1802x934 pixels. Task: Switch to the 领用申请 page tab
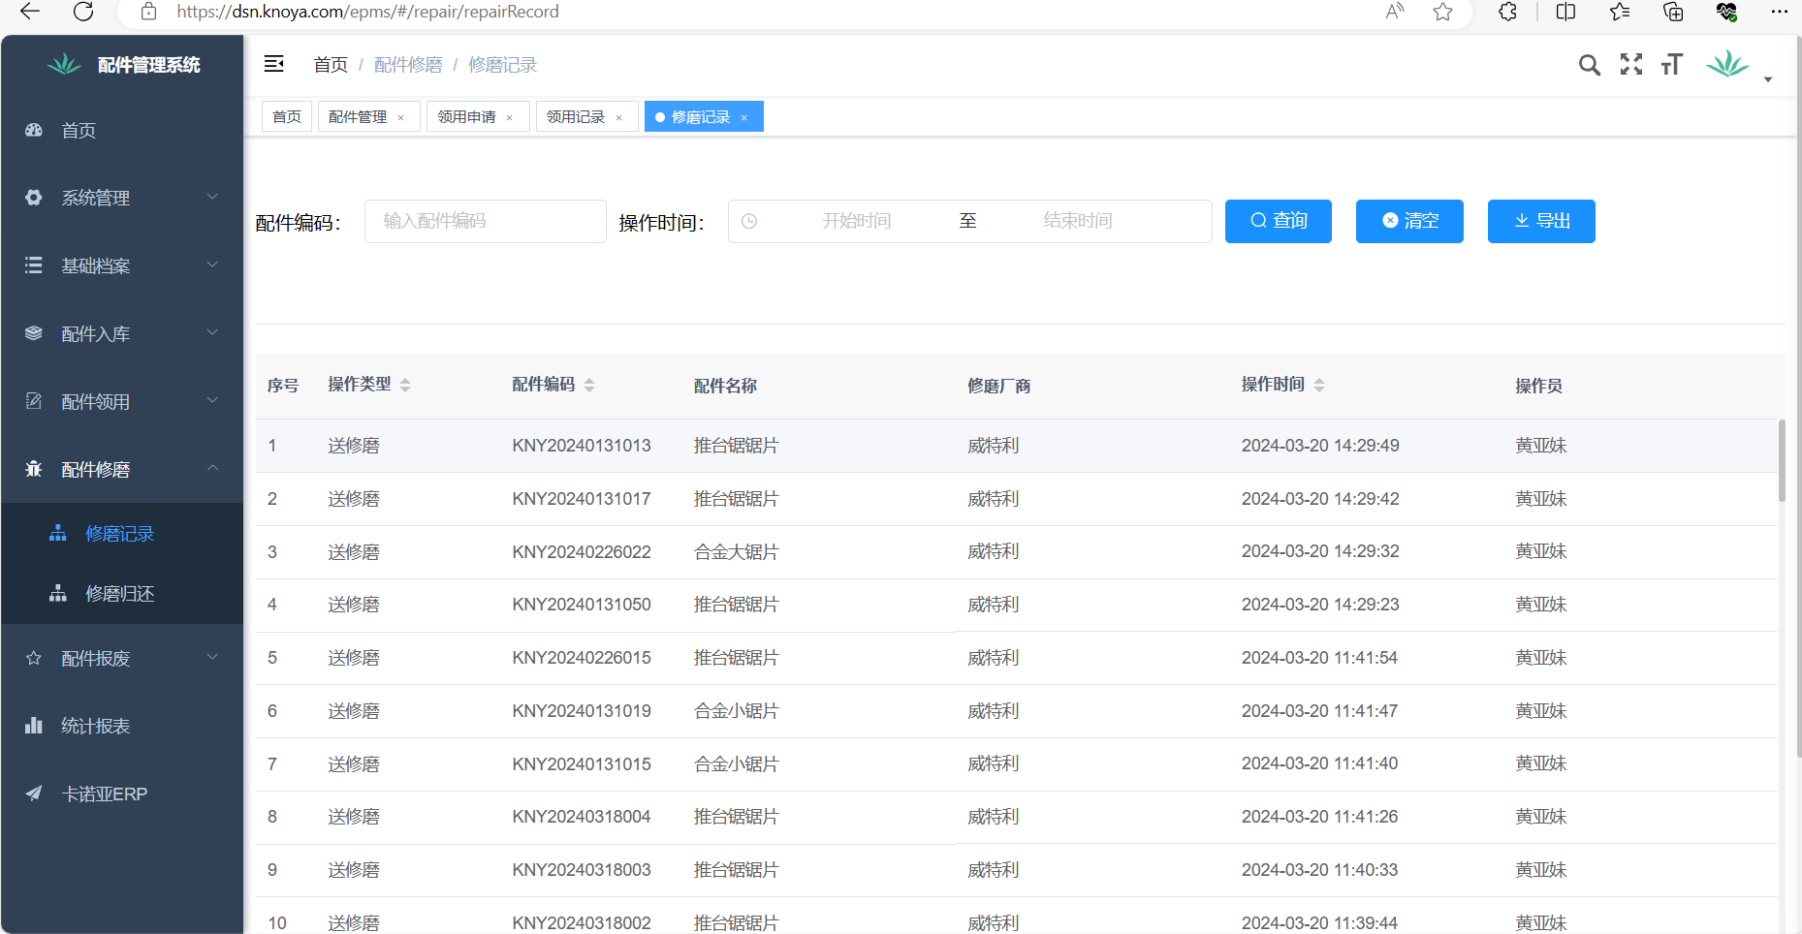tap(466, 116)
